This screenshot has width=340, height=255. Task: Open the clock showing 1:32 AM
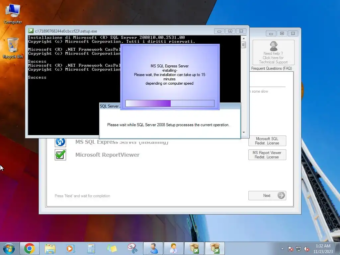pyautogui.click(x=323, y=249)
